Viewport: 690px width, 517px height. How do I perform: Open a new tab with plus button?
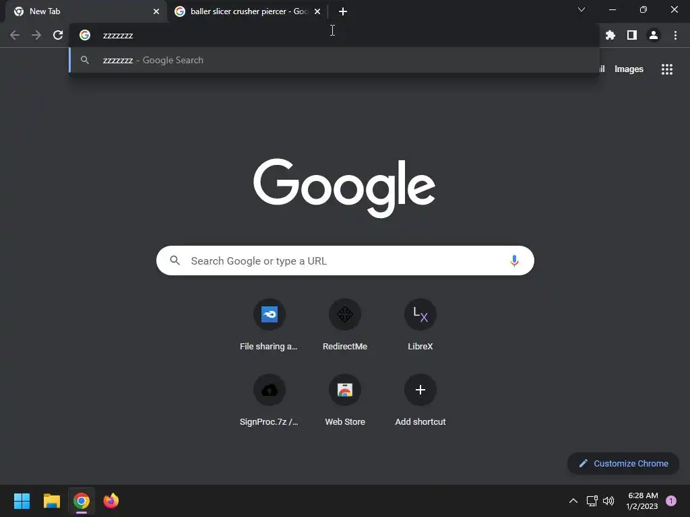[343, 11]
